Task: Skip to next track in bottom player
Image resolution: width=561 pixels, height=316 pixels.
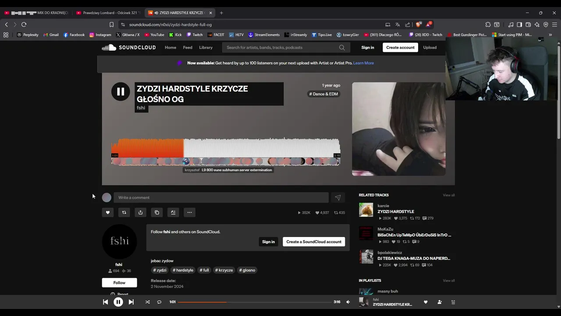Action: (131, 302)
